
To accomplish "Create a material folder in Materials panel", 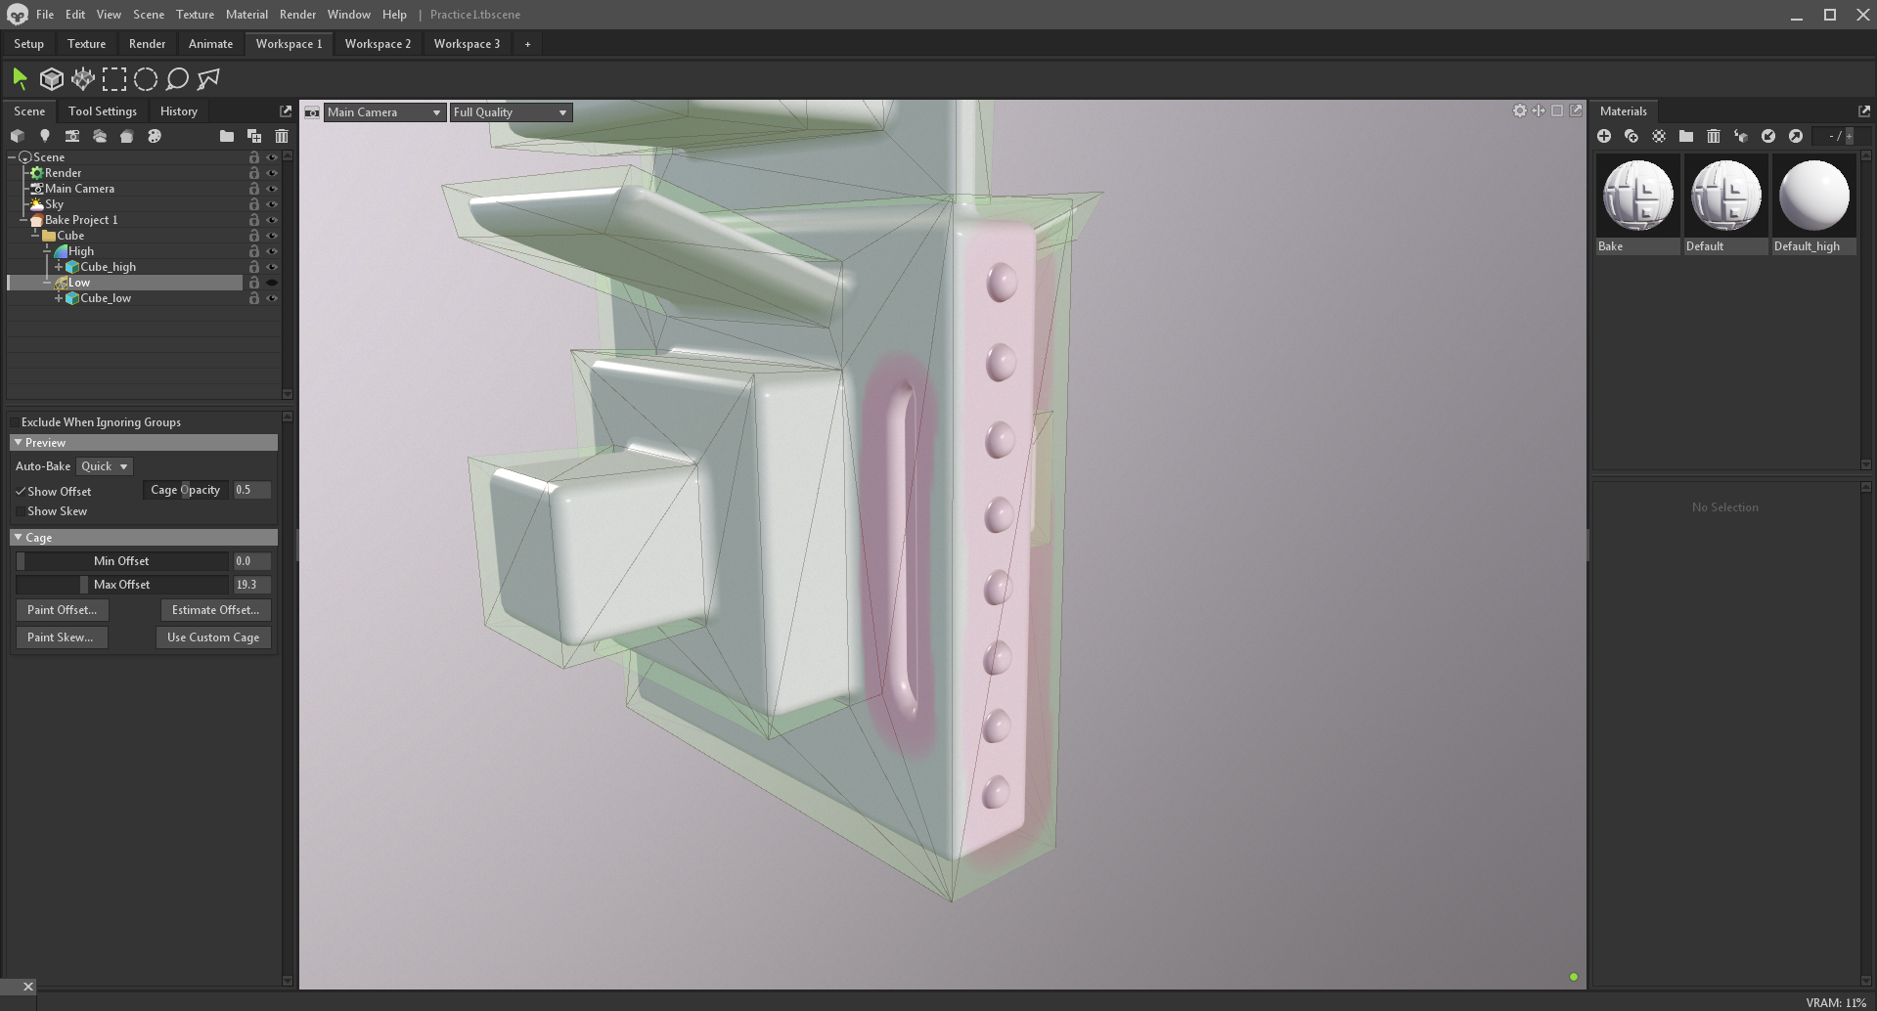I will coord(1686,136).
